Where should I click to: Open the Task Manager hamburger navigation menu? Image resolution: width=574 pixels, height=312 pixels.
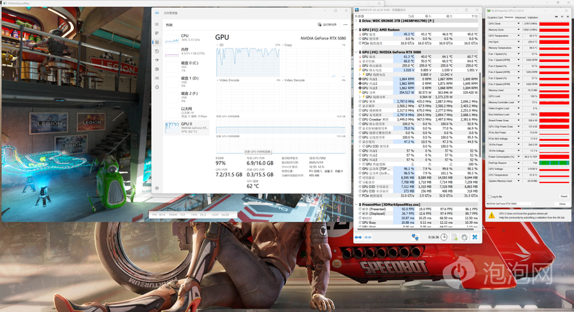click(157, 24)
